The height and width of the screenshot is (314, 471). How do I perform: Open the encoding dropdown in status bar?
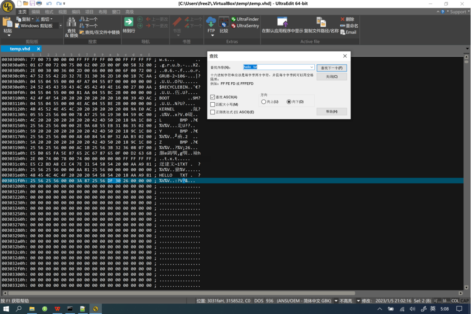[336, 301]
